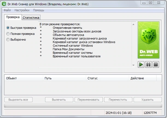Click the Выделить все button
This screenshot has width=167, height=118.
point(18,100)
